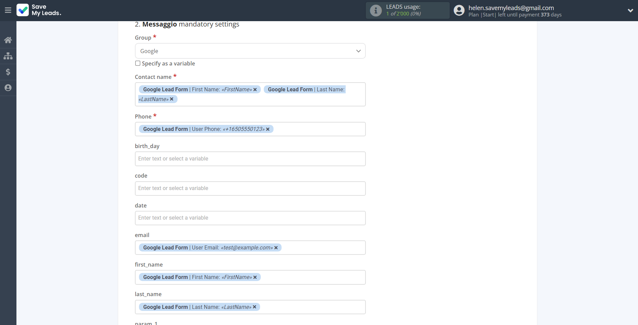The image size is (638, 325).
Task: Click the Plan Start payment days text
Action: pos(515,15)
